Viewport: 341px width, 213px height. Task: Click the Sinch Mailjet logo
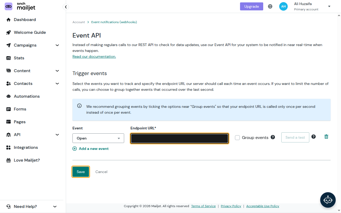tap(20, 6)
